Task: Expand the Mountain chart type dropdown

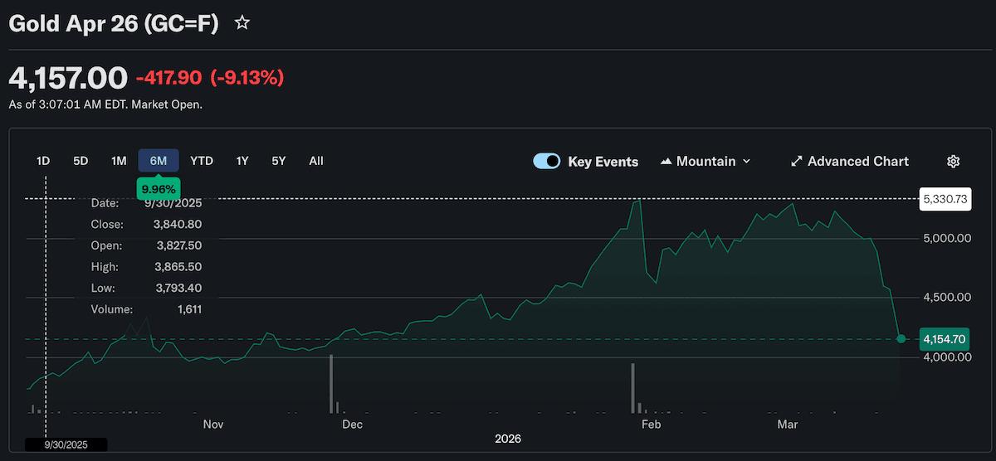Action: [705, 162]
